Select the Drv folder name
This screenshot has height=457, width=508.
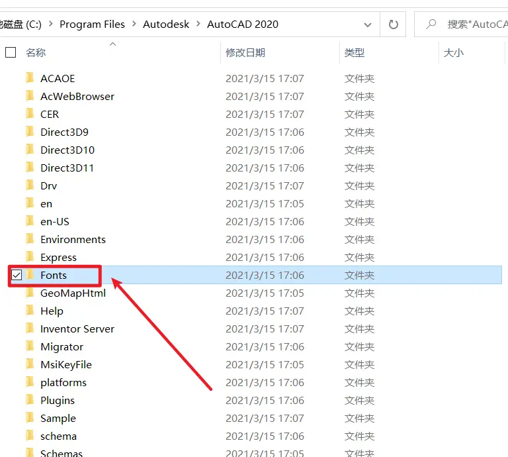48,186
